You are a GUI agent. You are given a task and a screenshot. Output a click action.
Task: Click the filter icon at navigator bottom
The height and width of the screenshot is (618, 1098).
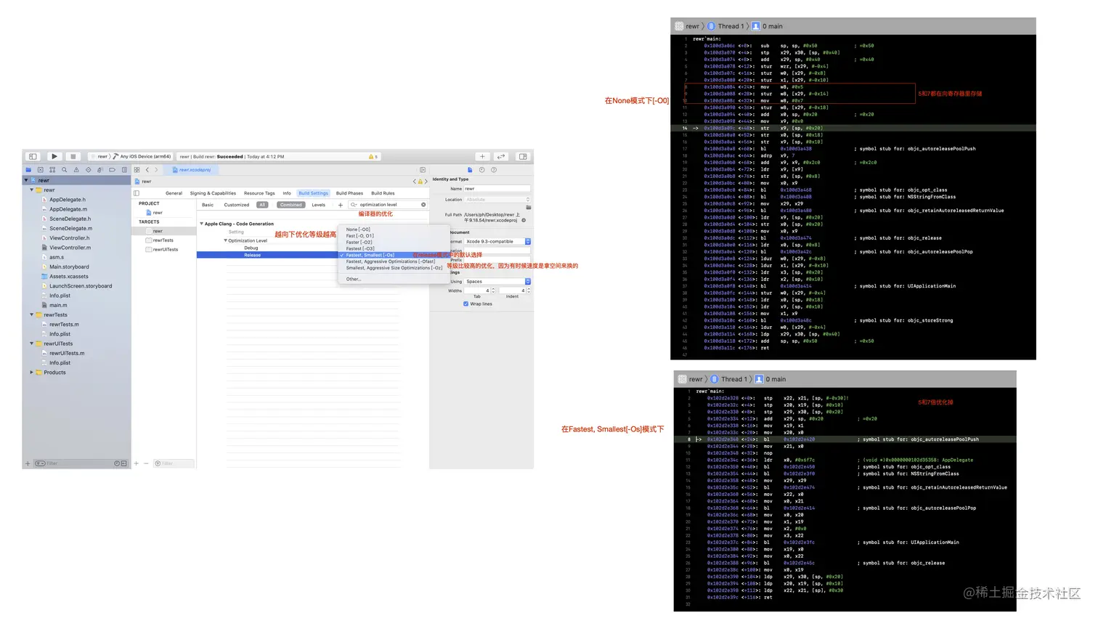click(x=41, y=463)
